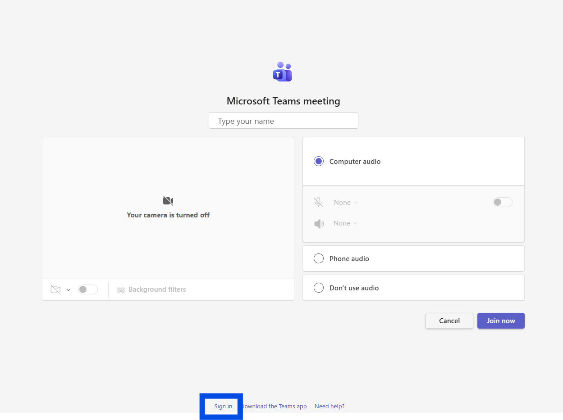
Task: Click Join now button
Action: tap(501, 321)
